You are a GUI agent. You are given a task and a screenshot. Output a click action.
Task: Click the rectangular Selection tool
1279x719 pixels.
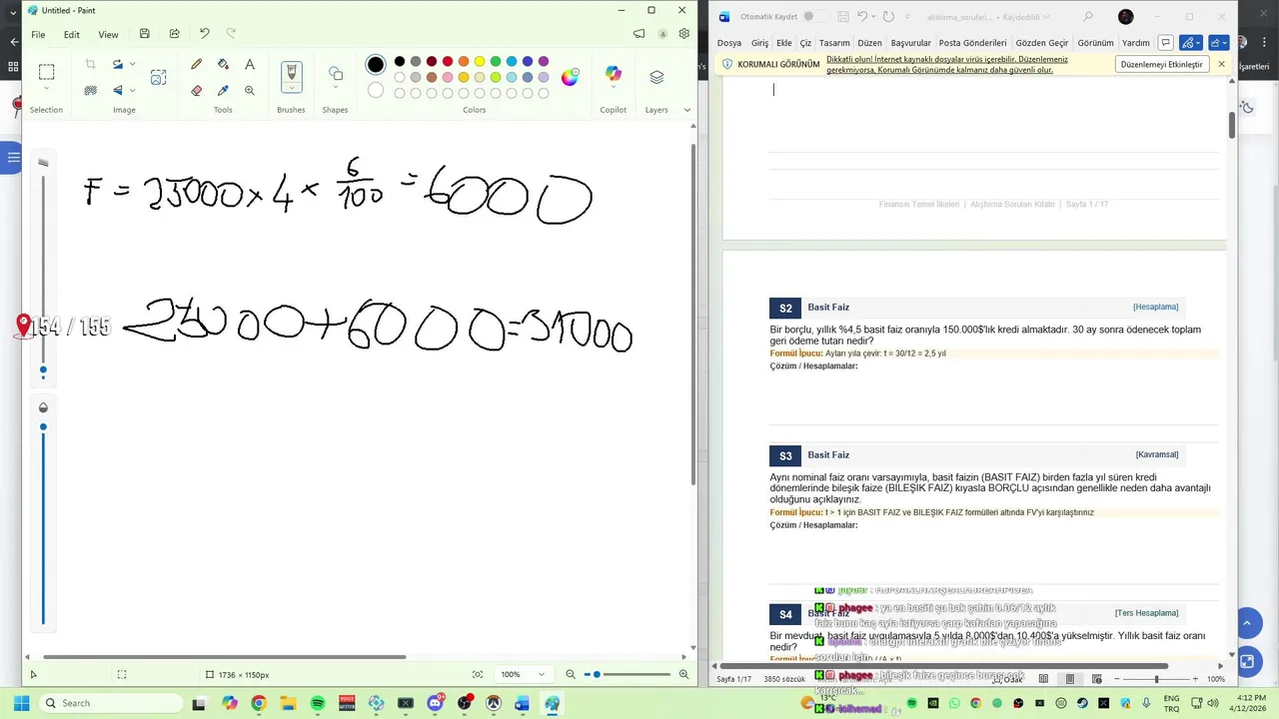pyautogui.click(x=46, y=72)
